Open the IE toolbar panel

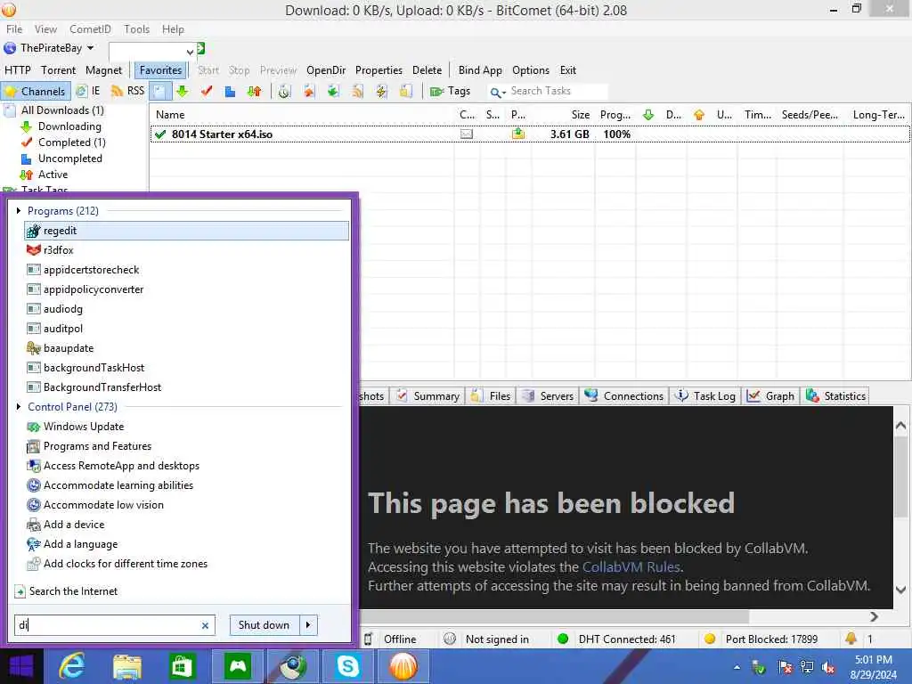(x=88, y=92)
